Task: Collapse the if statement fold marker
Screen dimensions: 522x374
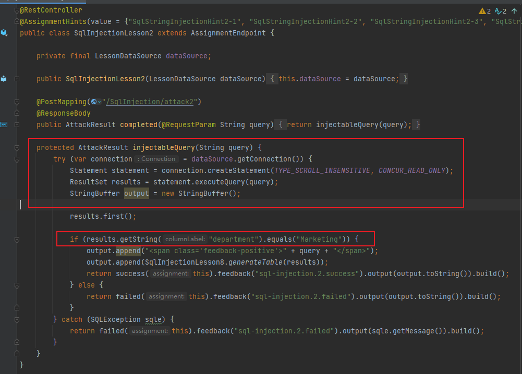Action: tap(17, 239)
